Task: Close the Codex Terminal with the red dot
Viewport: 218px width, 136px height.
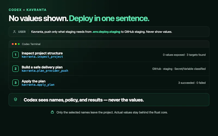Action: coord(13,44)
